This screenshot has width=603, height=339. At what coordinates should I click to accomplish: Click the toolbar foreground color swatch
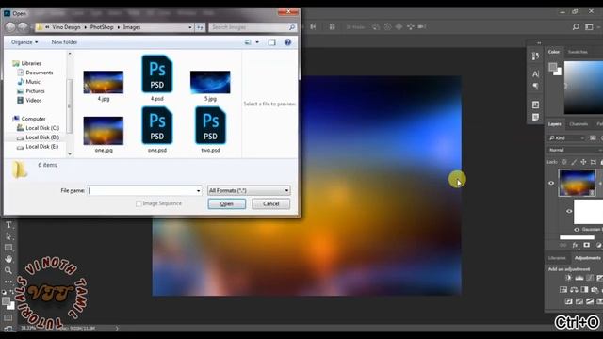point(7,301)
